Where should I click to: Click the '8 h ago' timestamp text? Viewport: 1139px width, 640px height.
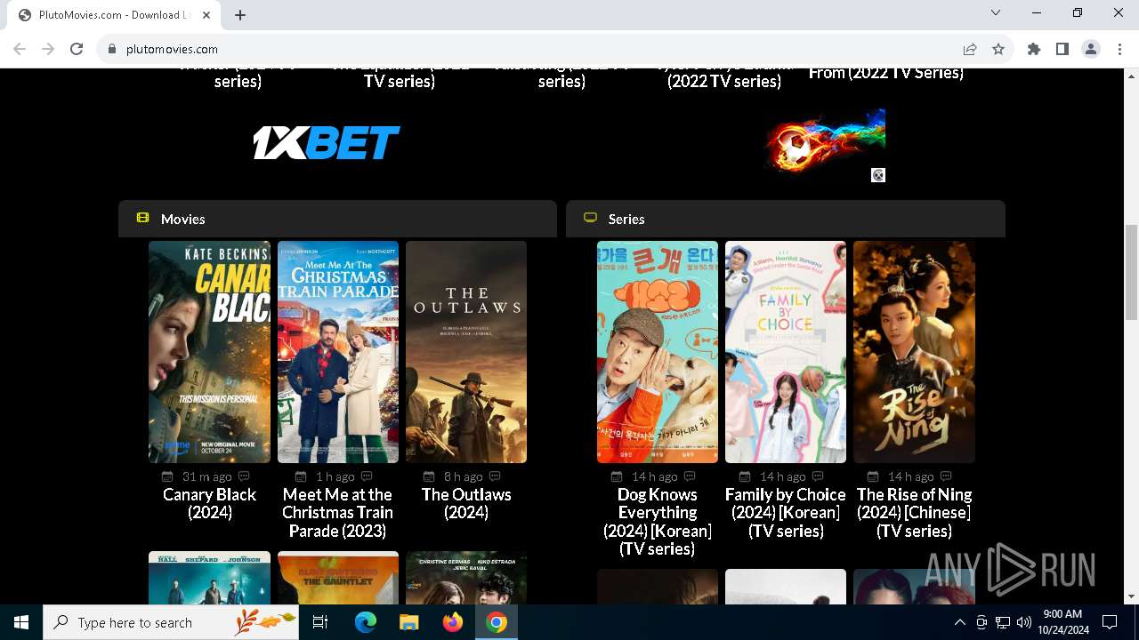pos(464,476)
